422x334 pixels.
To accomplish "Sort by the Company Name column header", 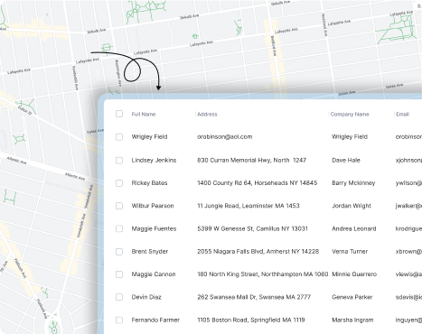I will (x=350, y=114).
